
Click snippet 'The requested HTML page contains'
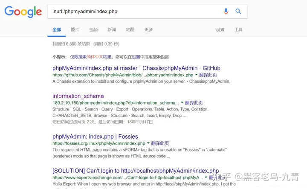[x=139, y=153]
